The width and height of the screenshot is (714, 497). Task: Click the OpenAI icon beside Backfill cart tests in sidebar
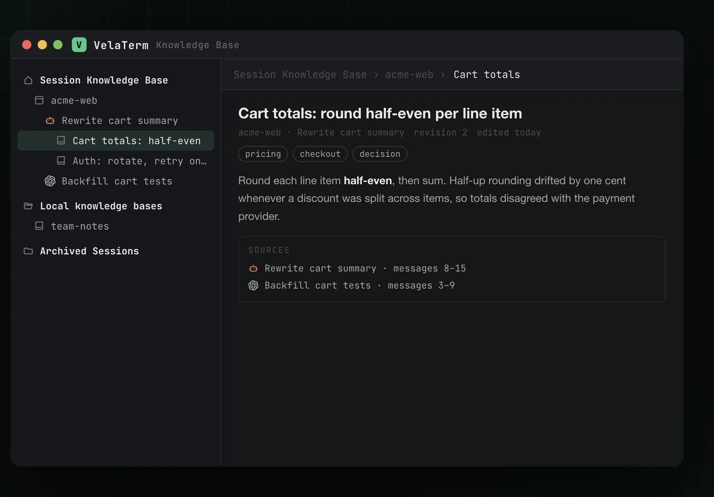click(x=50, y=181)
